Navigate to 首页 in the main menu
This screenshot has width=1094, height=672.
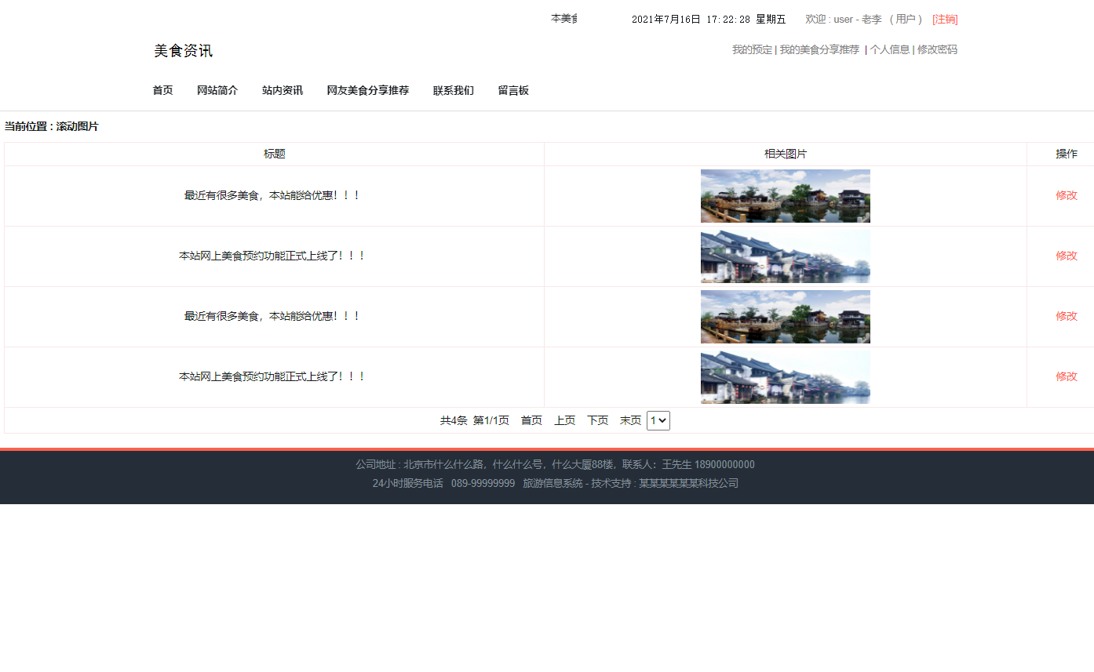click(x=162, y=90)
